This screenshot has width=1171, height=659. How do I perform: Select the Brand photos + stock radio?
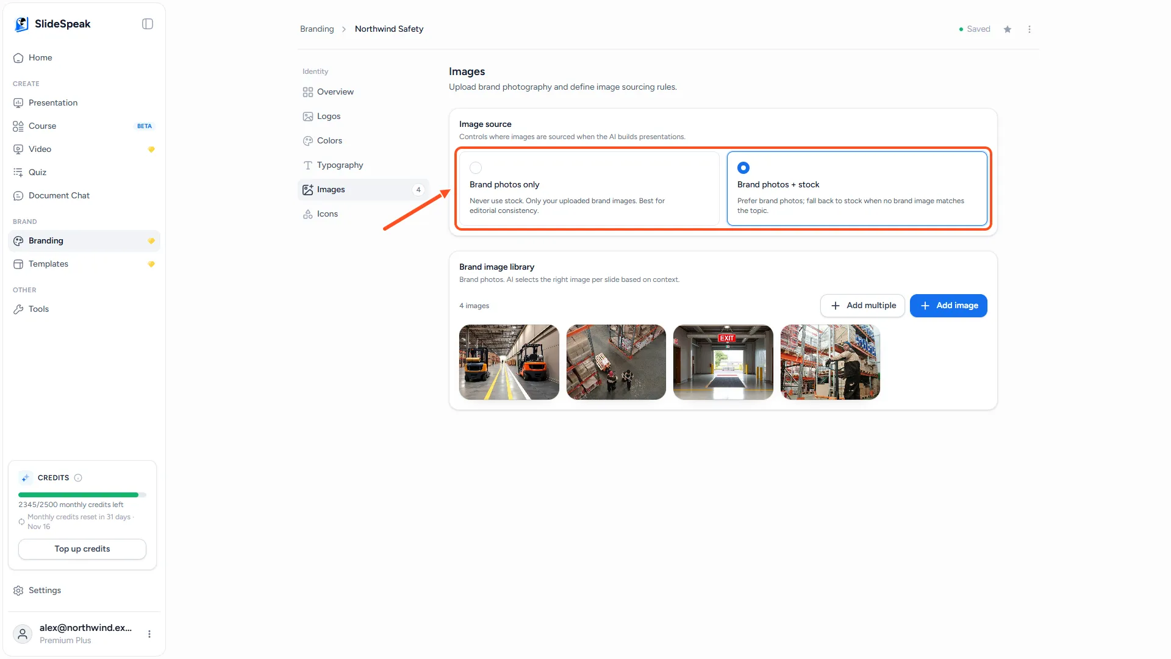pyautogui.click(x=743, y=168)
